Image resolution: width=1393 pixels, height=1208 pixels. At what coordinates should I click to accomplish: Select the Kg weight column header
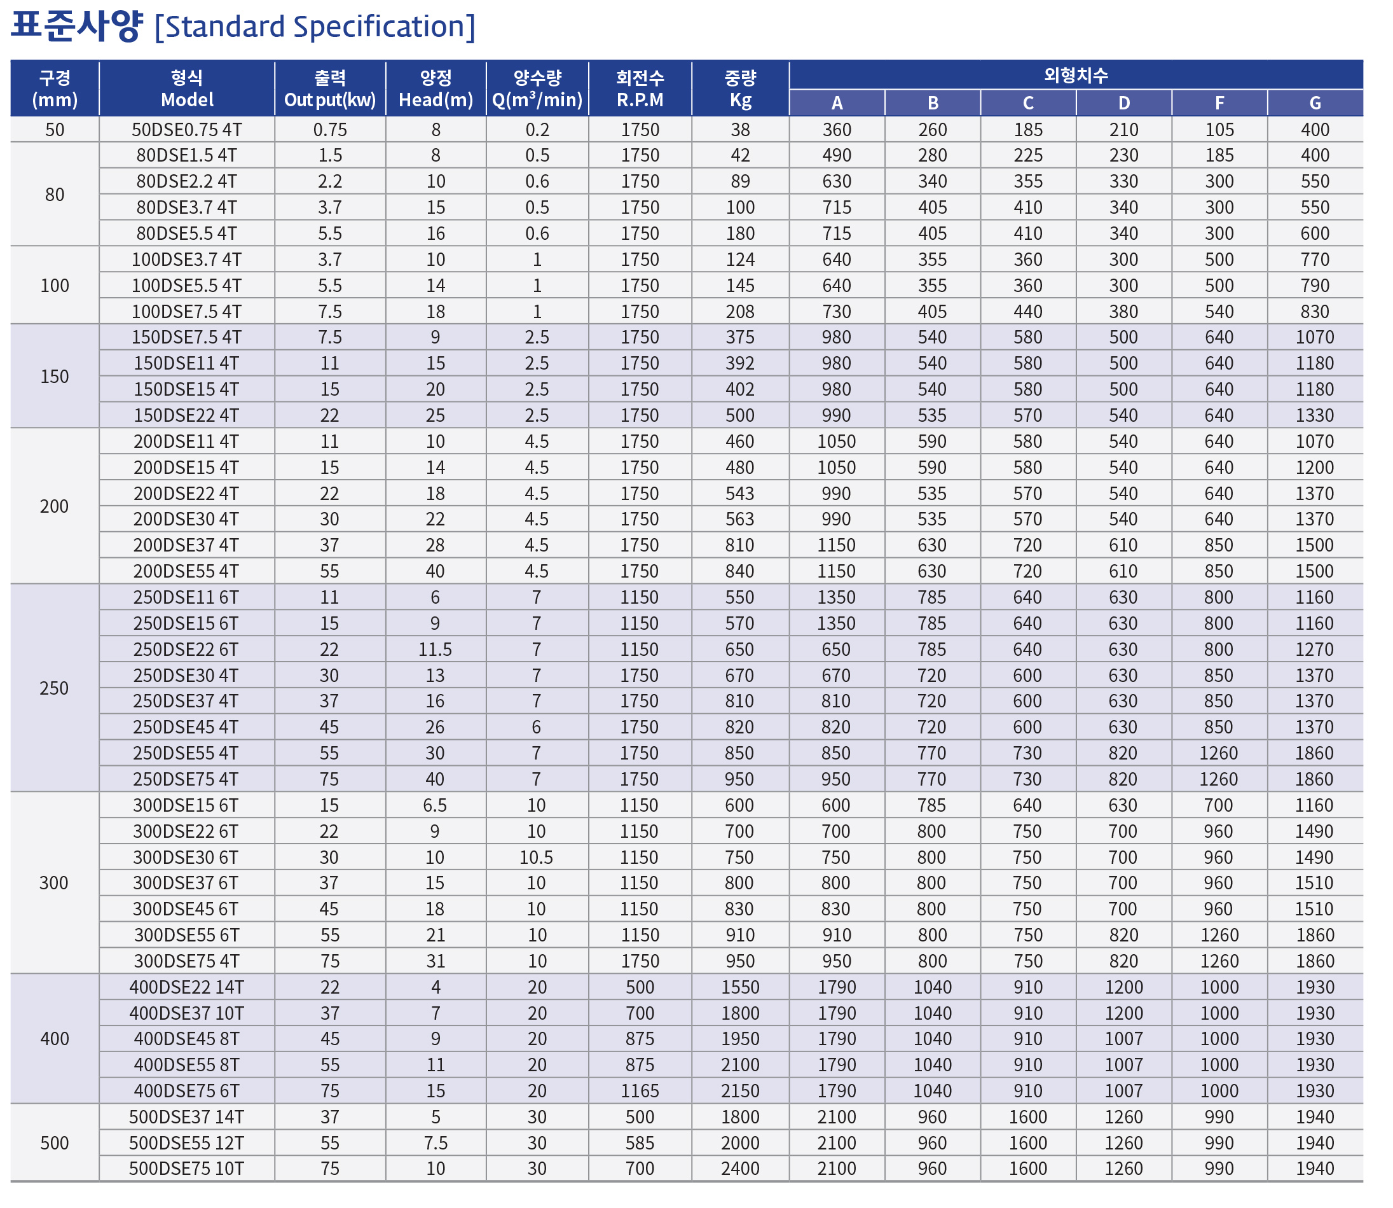[740, 89]
